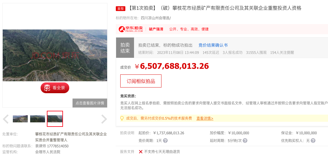Click 订阅相似拍品 button
Image resolution: width=328 pixels, height=156 pixels.
point(141,81)
